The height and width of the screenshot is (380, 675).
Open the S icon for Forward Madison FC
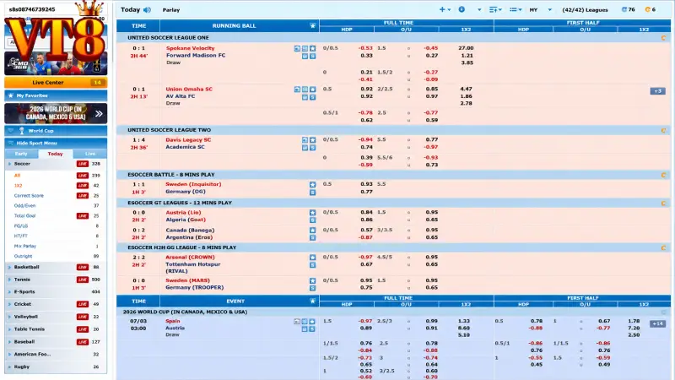pos(312,56)
